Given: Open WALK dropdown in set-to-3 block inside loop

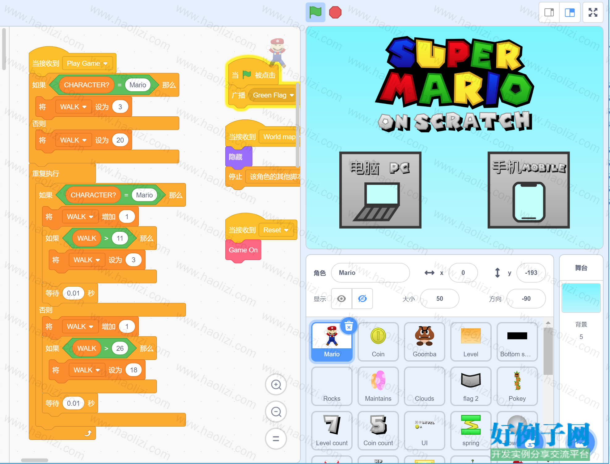Looking at the screenshot, I should [87, 260].
